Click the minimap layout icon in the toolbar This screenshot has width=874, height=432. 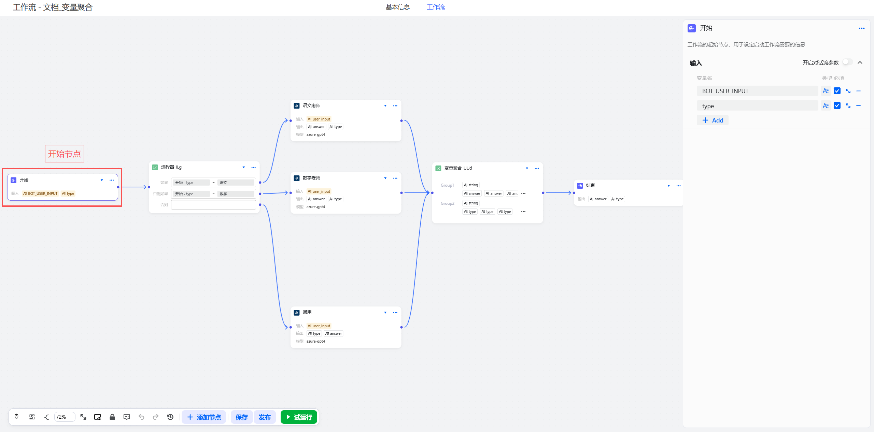coord(32,417)
